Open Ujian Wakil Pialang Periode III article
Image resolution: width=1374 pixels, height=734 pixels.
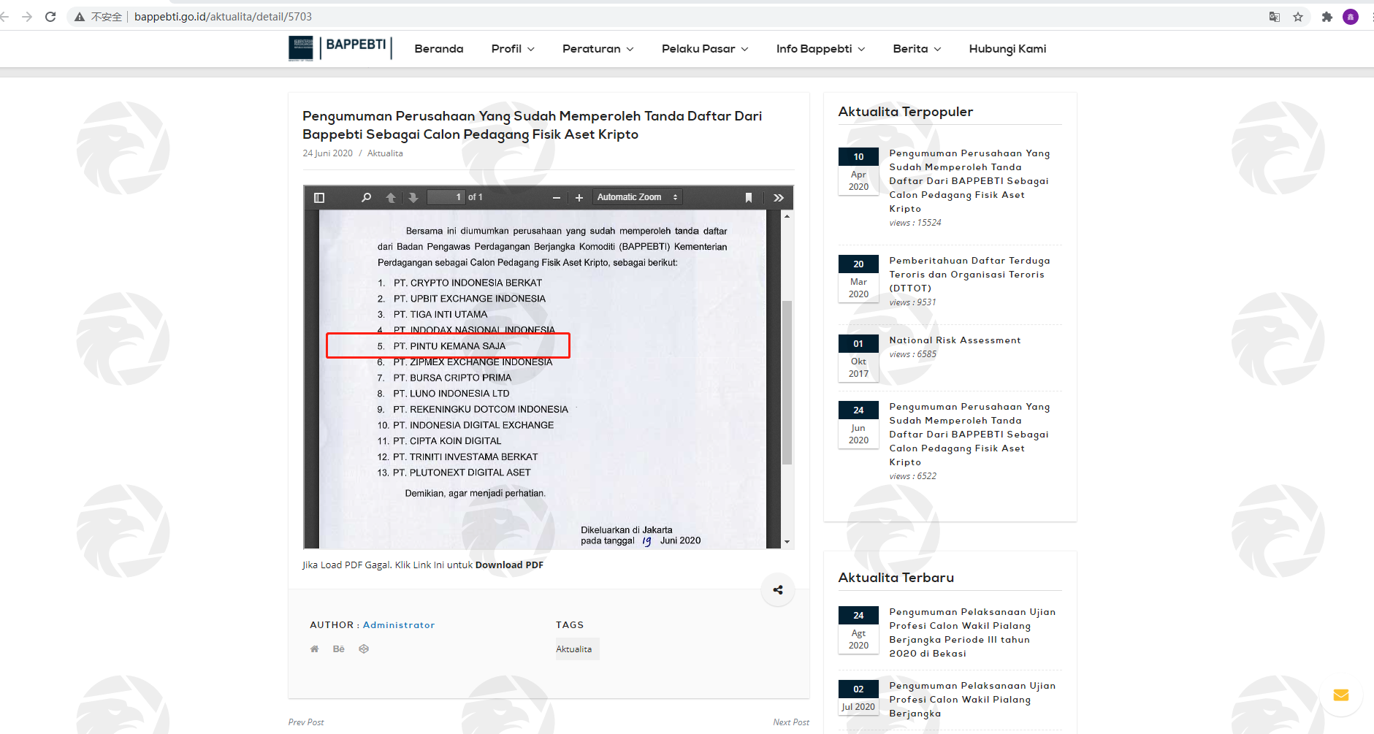pos(972,632)
